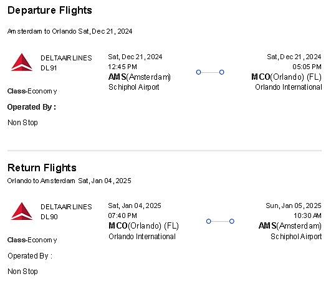Select the DL91 flight number

(x=49, y=68)
